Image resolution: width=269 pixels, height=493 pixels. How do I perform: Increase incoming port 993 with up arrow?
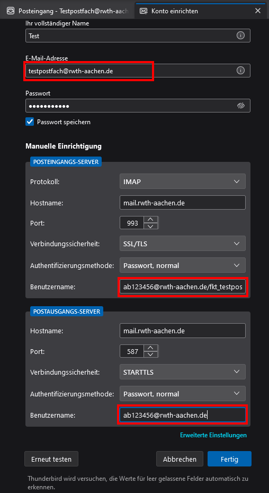(151, 220)
